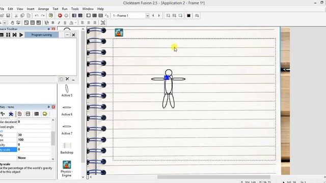The image size is (326, 183).
Task: Select the Active 7 object
Action: (x=67, y=130)
